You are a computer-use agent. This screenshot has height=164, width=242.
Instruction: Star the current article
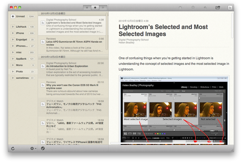[193, 8]
